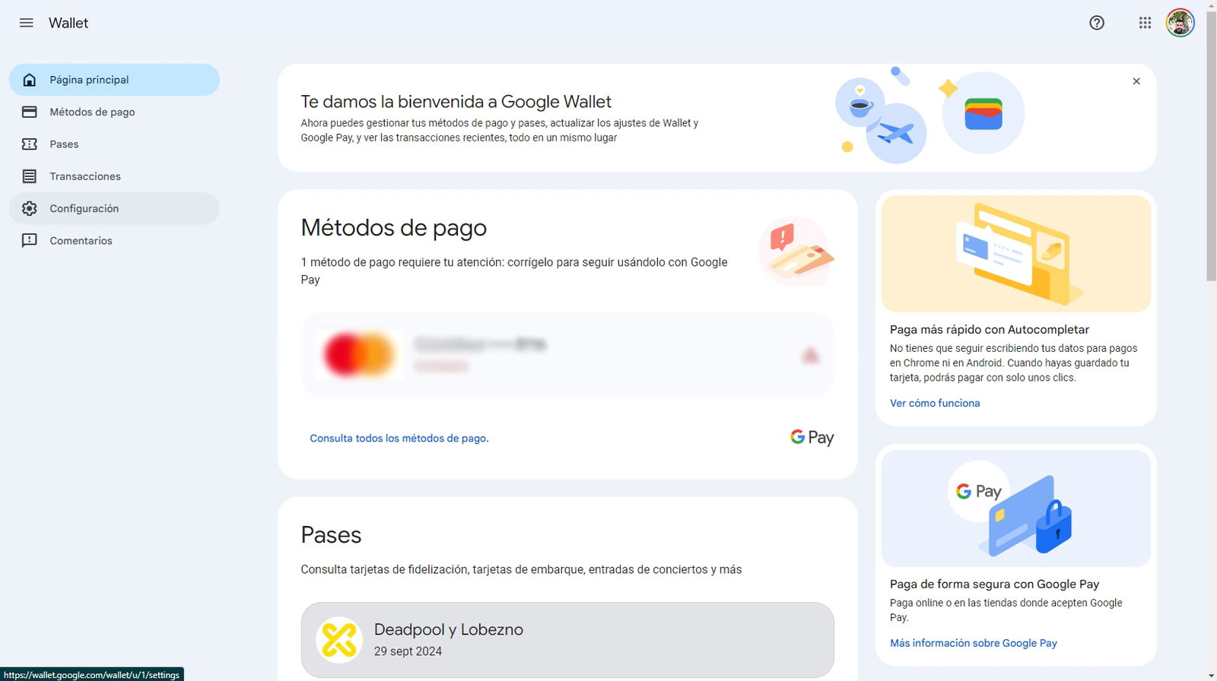Click the list icon beside Transacciones

coord(30,176)
